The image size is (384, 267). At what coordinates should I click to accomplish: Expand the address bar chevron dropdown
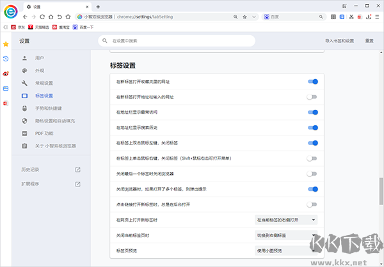254,17
